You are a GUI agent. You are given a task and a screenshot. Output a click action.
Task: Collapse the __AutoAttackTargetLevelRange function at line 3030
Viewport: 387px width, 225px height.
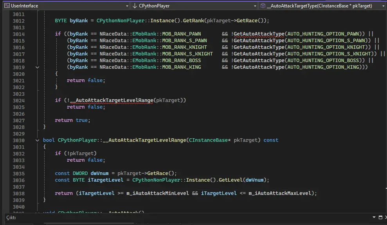point(37,140)
